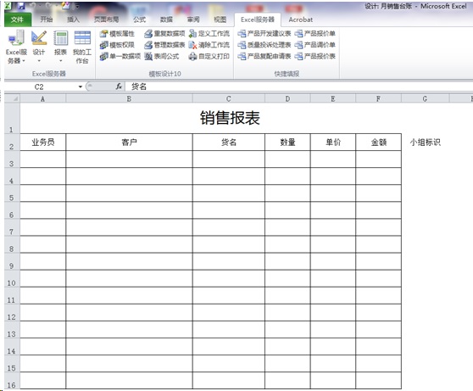This screenshot has width=473, height=391.
Task: Click 模板属性 template properties
Action: pos(117,34)
